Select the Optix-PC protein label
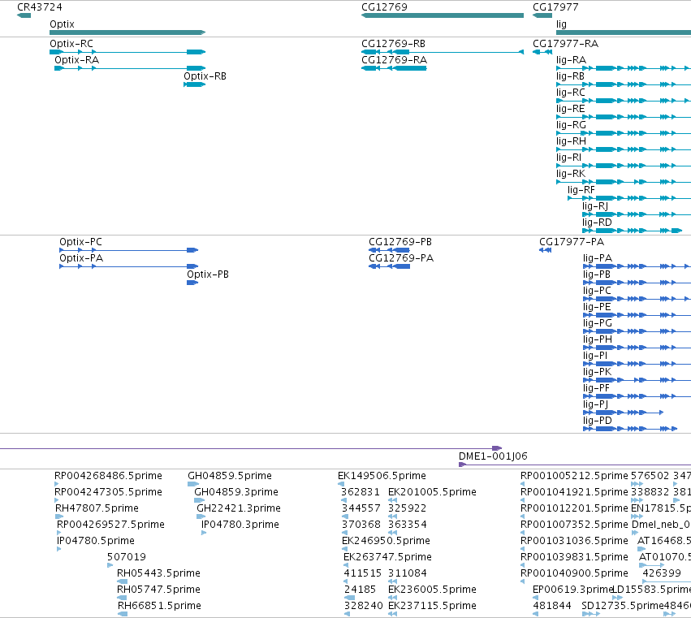691x618 pixels. pyautogui.click(x=80, y=242)
